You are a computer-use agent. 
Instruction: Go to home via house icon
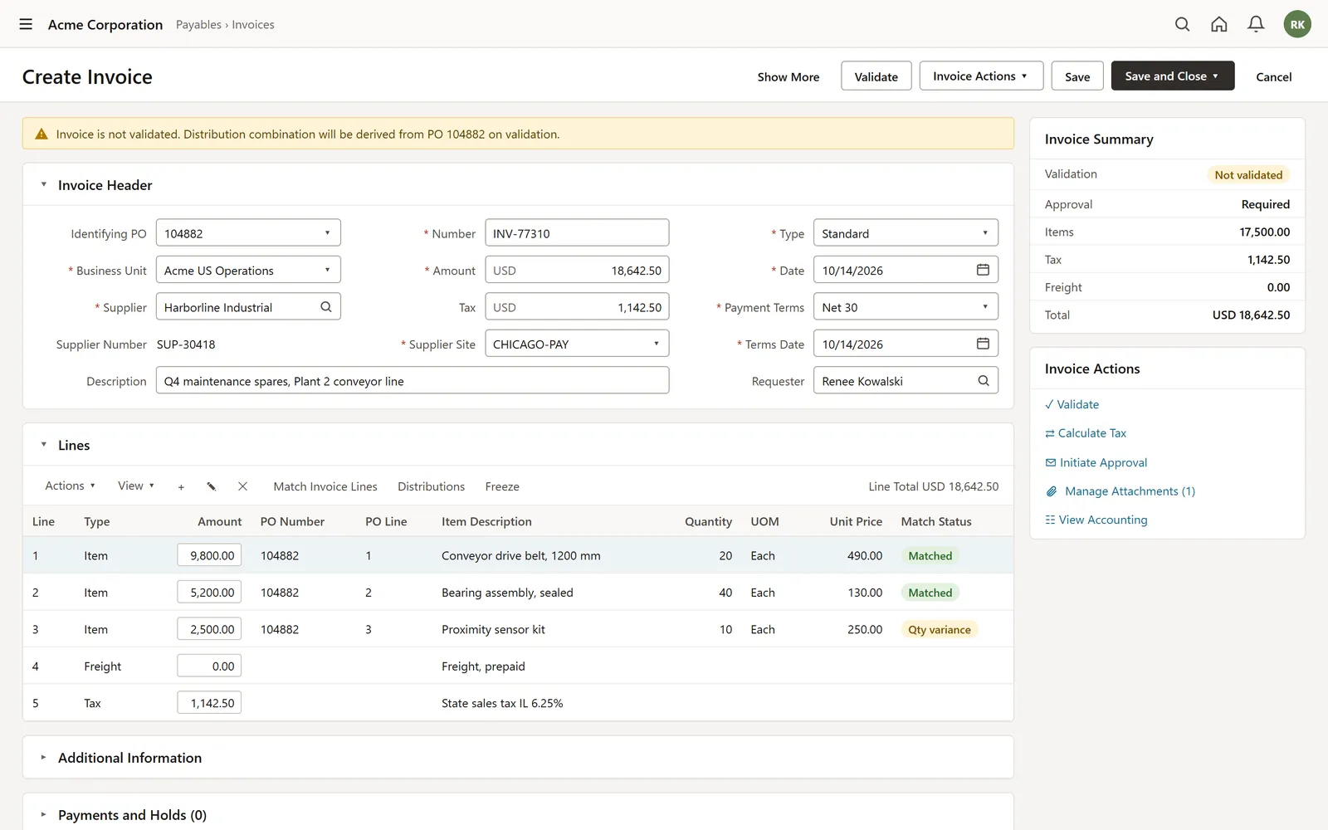click(x=1218, y=24)
